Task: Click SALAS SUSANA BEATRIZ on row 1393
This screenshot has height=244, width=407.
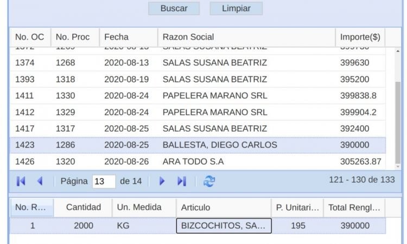Action: [x=215, y=79]
